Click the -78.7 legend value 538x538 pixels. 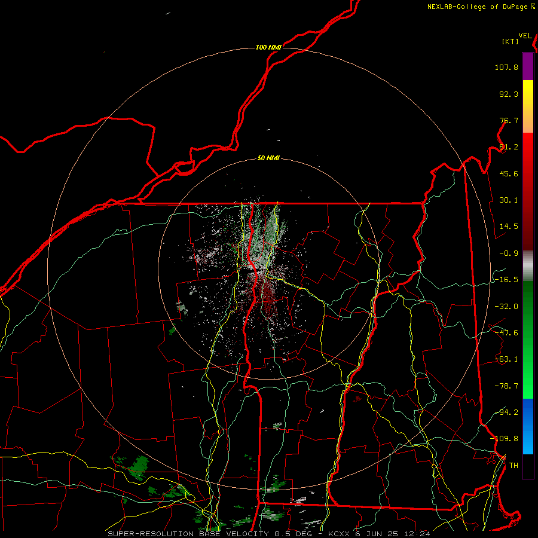coord(506,386)
